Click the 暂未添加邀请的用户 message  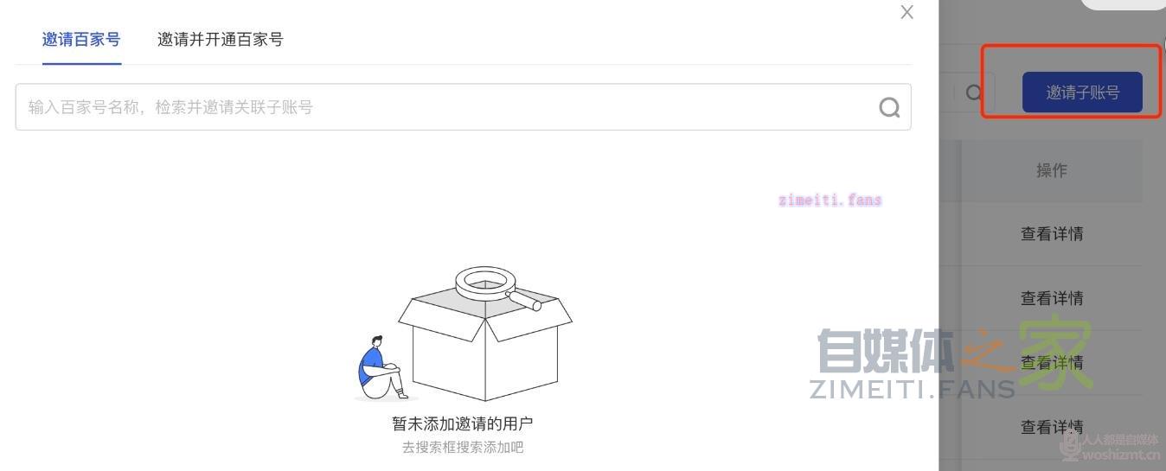tap(462, 423)
